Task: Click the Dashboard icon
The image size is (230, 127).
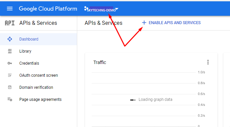Action: [10, 39]
